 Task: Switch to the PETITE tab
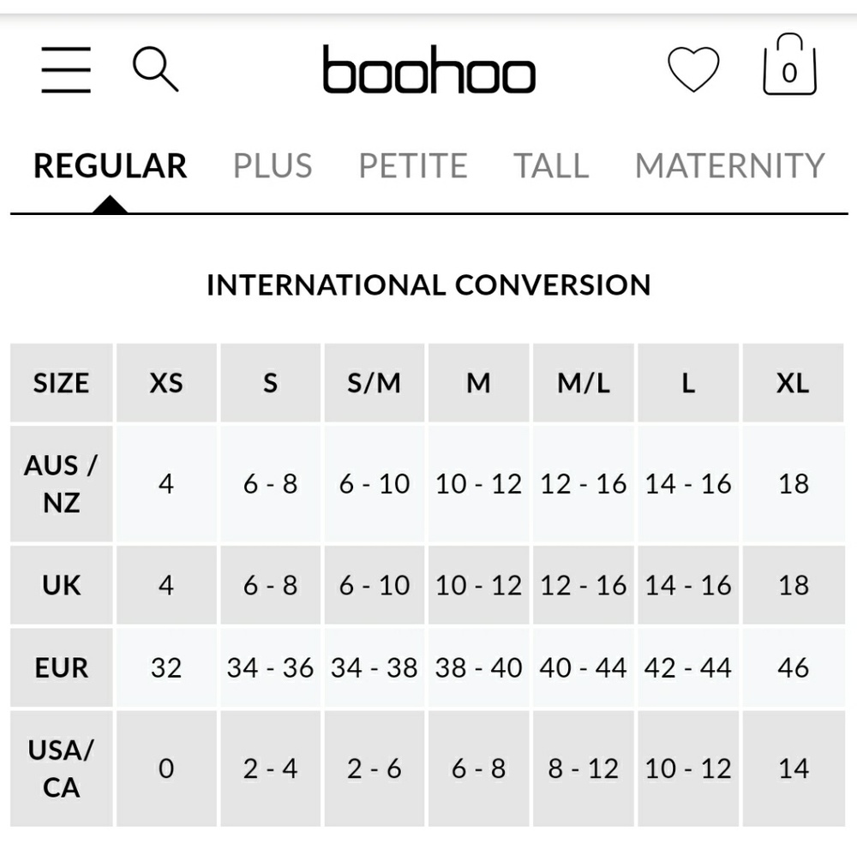pyautogui.click(x=412, y=165)
